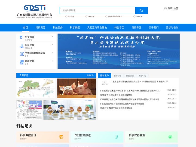Screen dimensions: 196x147
Task: Click the 共享杯 competition banner
Action: pos(118,51)
